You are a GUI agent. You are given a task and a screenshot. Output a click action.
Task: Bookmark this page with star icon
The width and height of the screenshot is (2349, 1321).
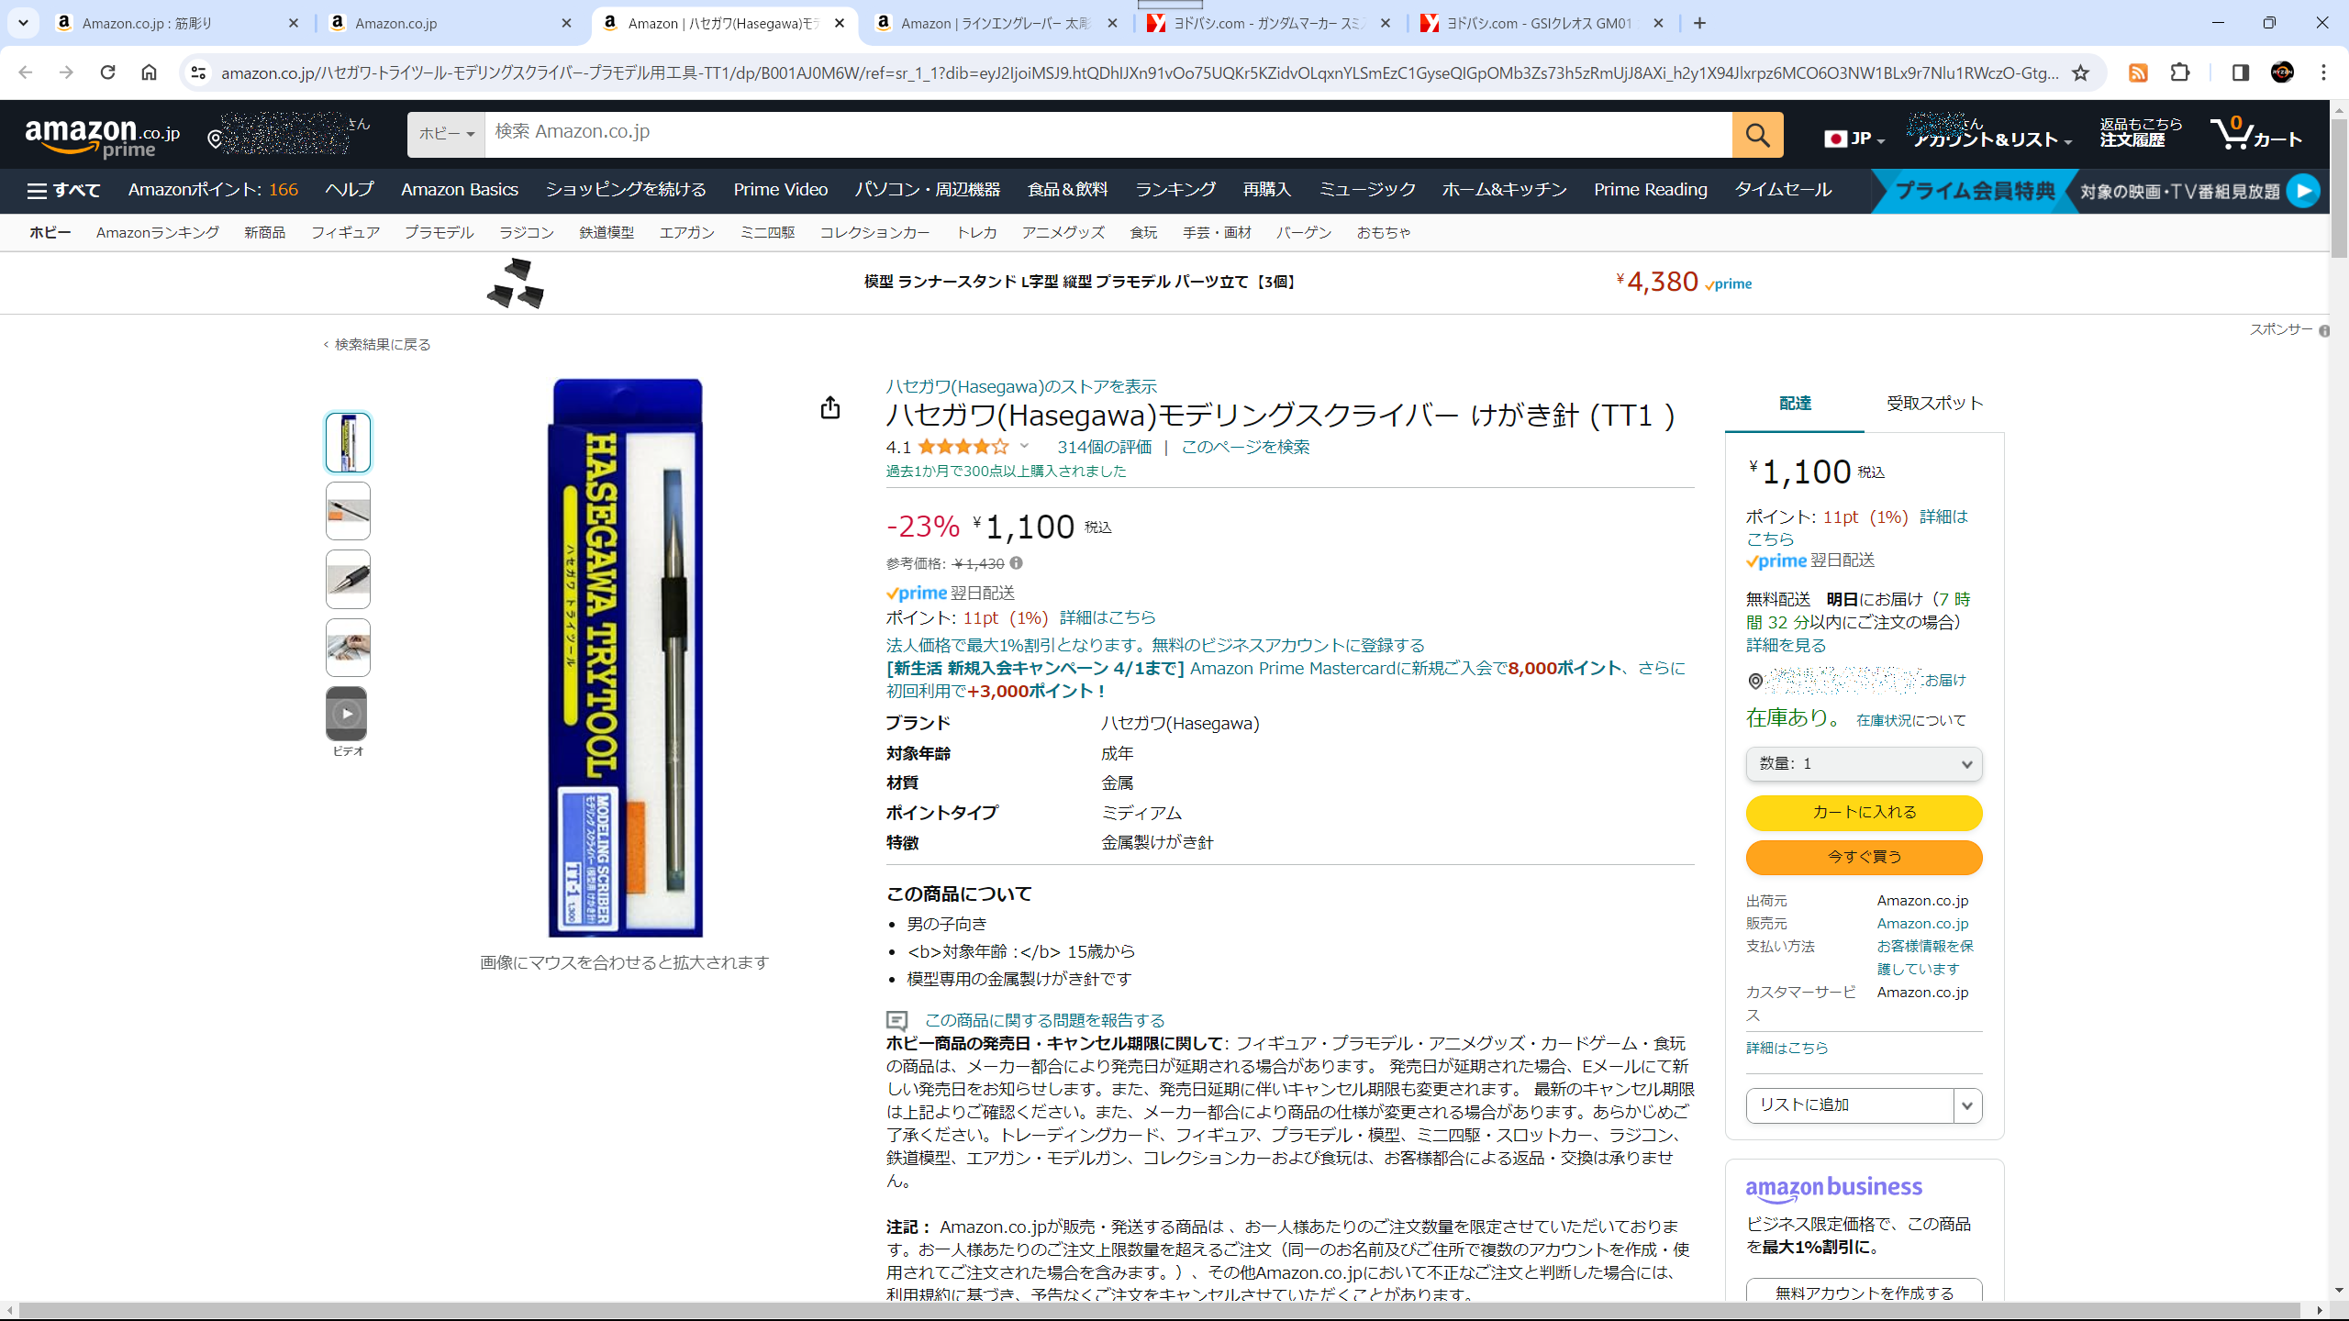pyautogui.click(x=2080, y=72)
